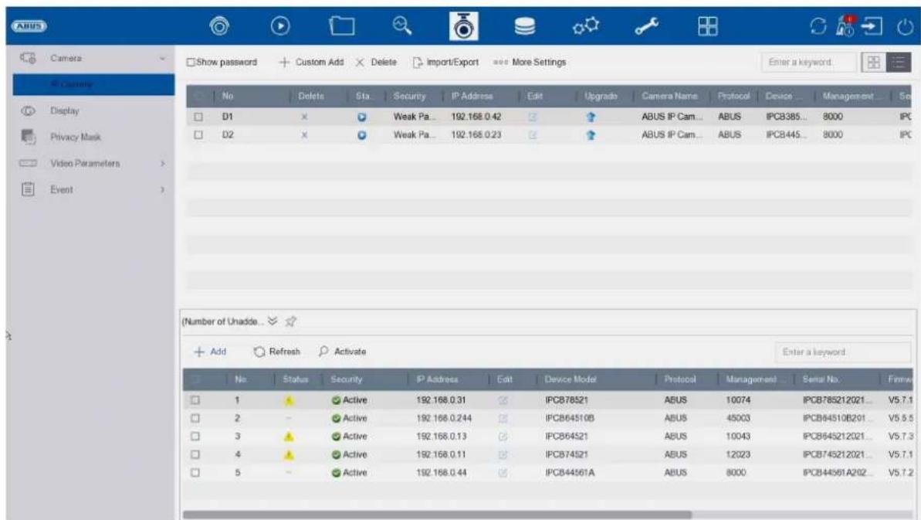
Task: Click the power shutdown icon
Action: pyautogui.click(x=905, y=26)
